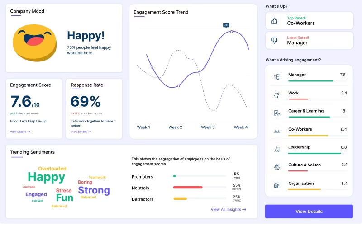Click the Promoters green bar
The height and width of the screenshot is (226, 362).
point(174,176)
